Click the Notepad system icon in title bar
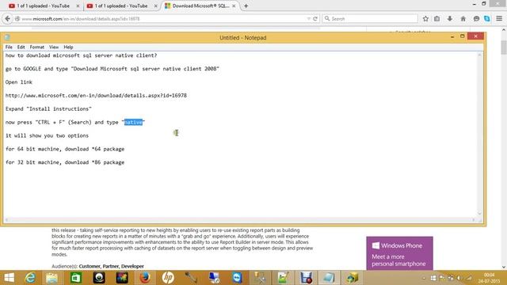The width and height of the screenshot is (507, 285). pos(7,37)
